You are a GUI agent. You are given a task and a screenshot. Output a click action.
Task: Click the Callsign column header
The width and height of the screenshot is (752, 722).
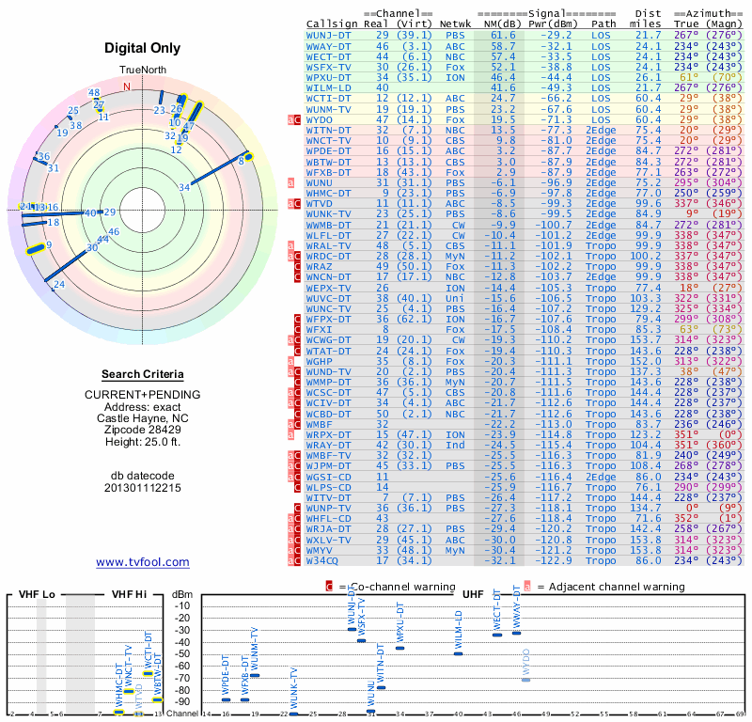tap(332, 24)
